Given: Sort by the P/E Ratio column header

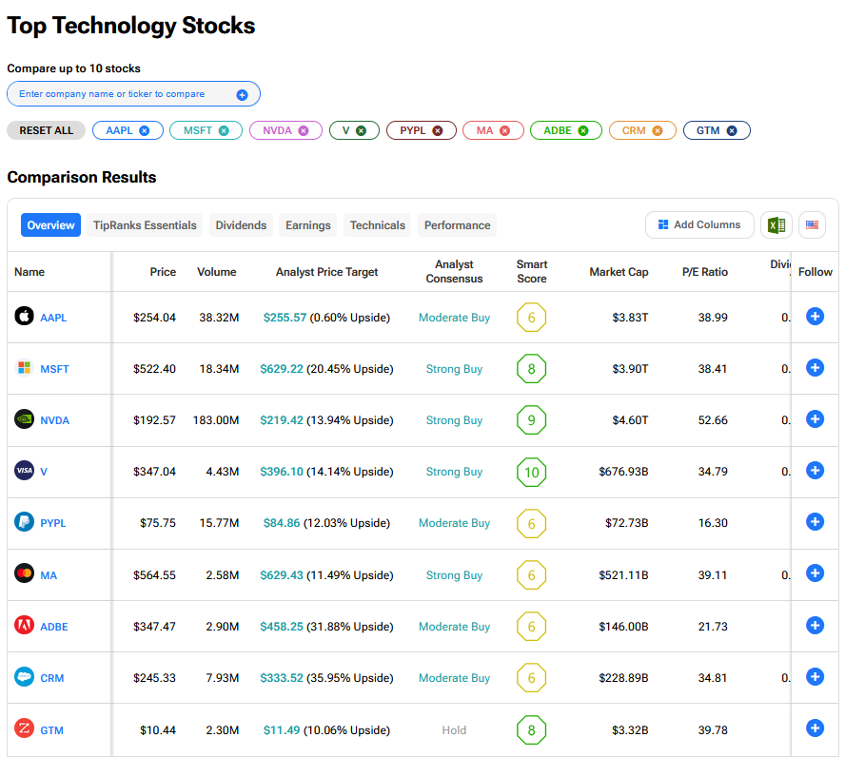Looking at the screenshot, I should 704,272.
